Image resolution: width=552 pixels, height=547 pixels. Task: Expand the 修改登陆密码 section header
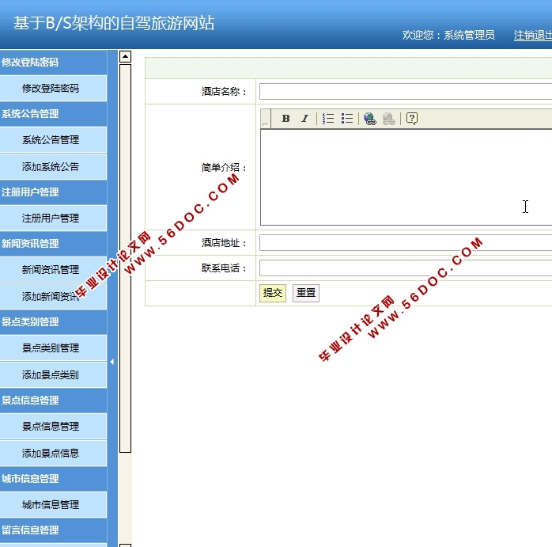(53, 63)
